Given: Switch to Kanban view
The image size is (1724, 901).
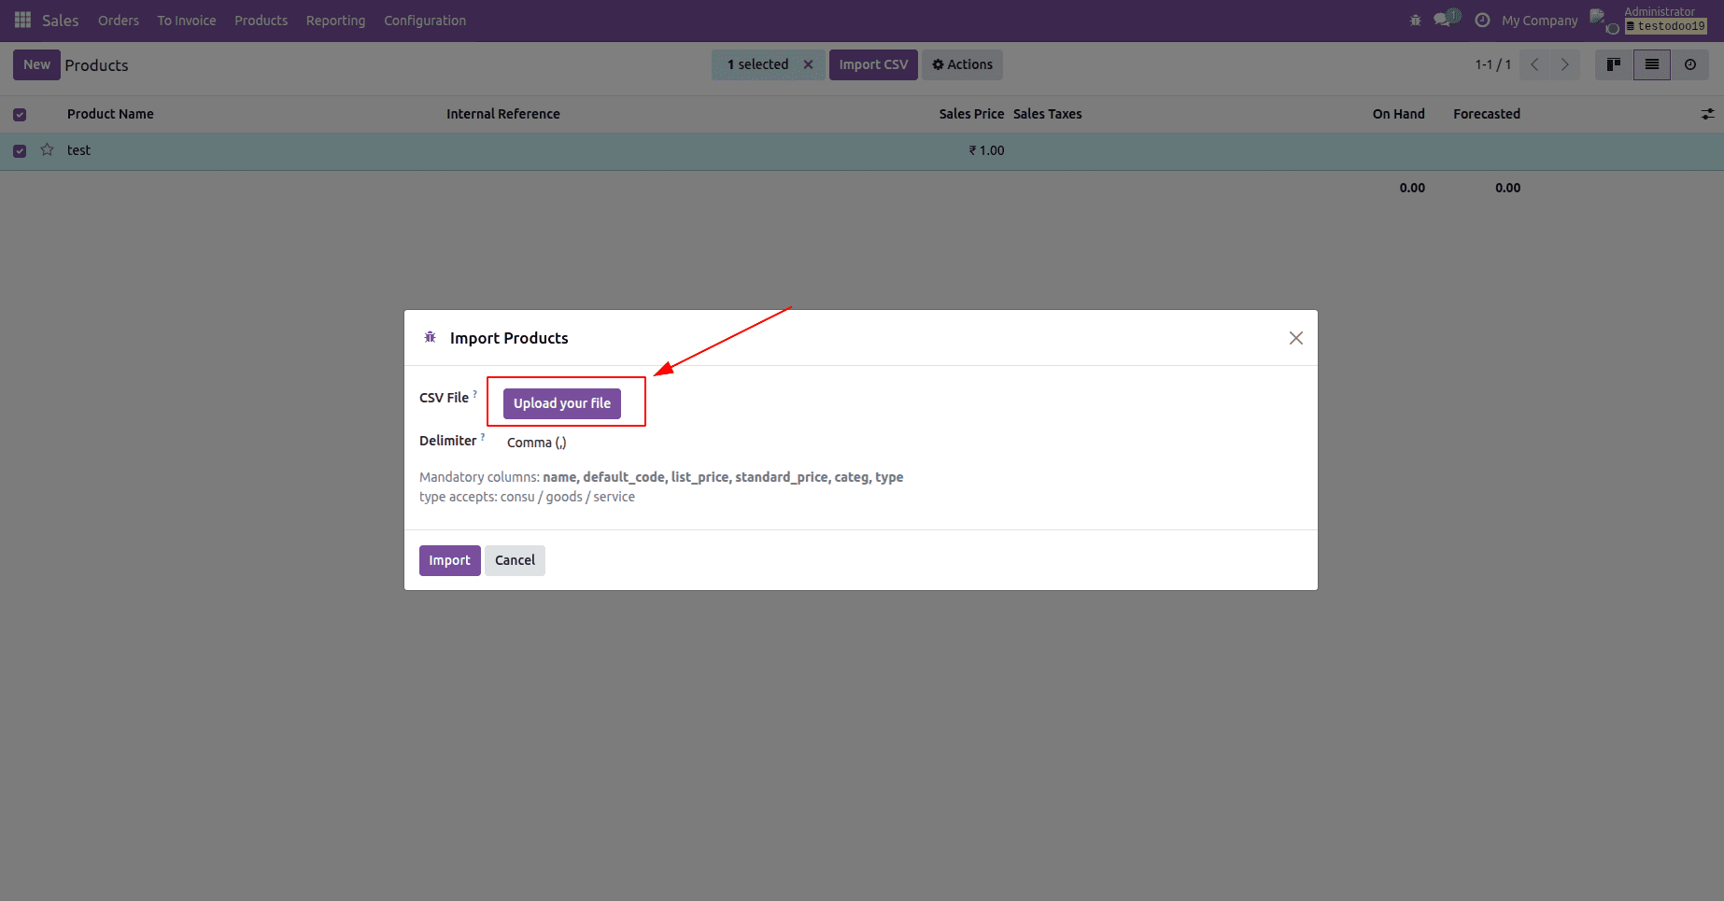Looking at the screenshot, I should (1614, 64).
